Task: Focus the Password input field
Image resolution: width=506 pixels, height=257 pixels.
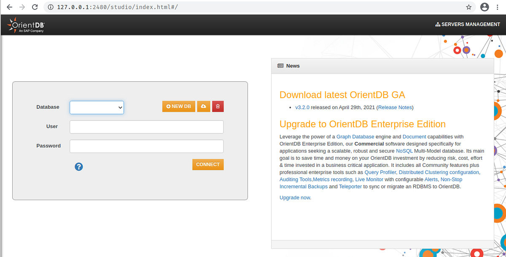Action: [146, 146]
